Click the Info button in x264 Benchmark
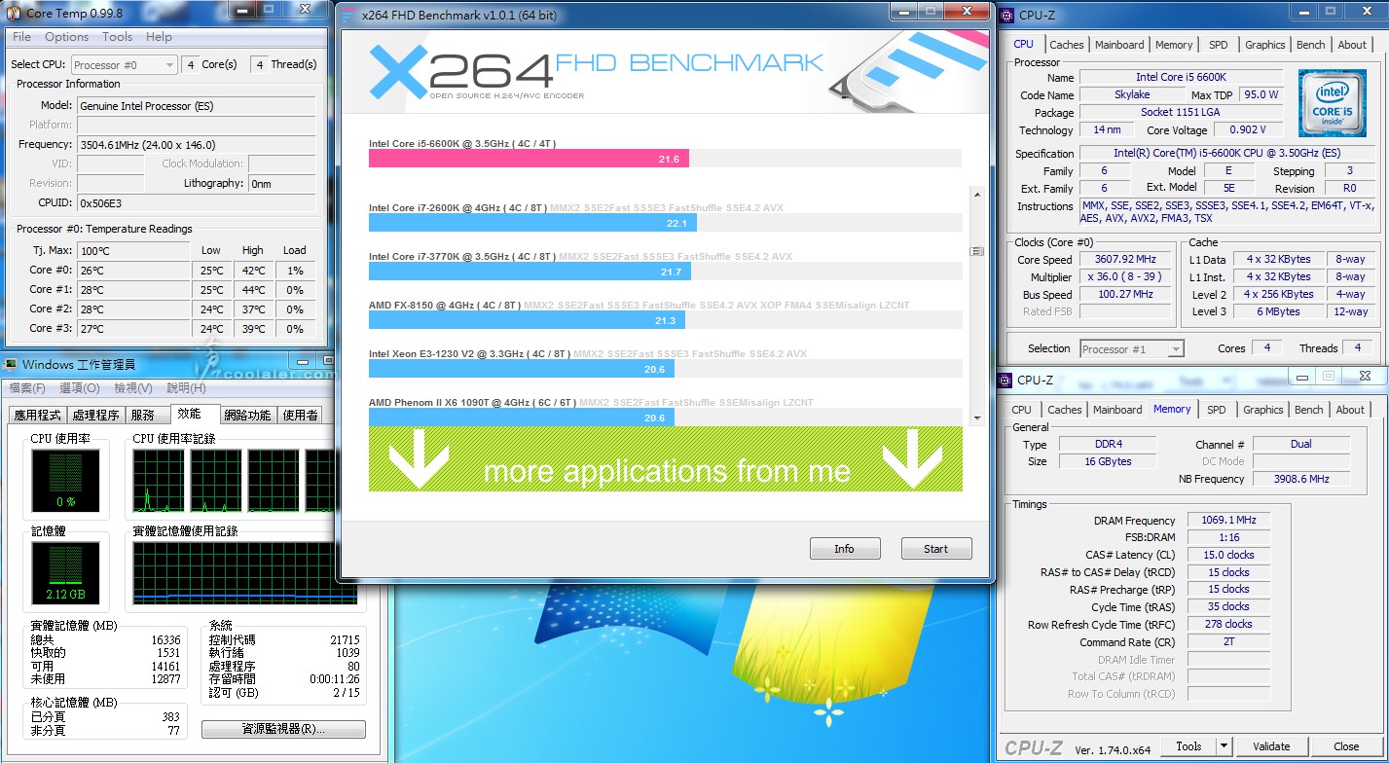The height and width of the screenshot is (763, 1389). [x=844, y=549]
